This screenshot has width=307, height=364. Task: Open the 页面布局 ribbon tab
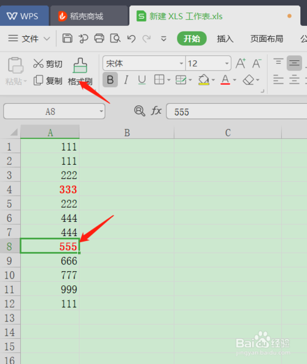coord(266,39)
